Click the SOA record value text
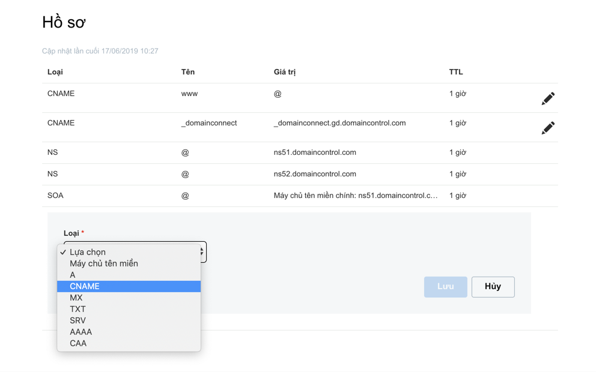This screenshot has width=596, height=372. click(x=356, y=196)
